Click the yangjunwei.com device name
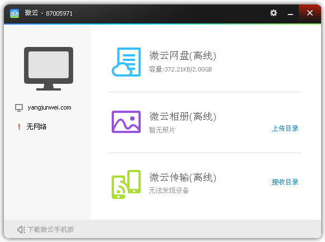The image size is (325, 242). pyautogui.click(x=49, y=108)
